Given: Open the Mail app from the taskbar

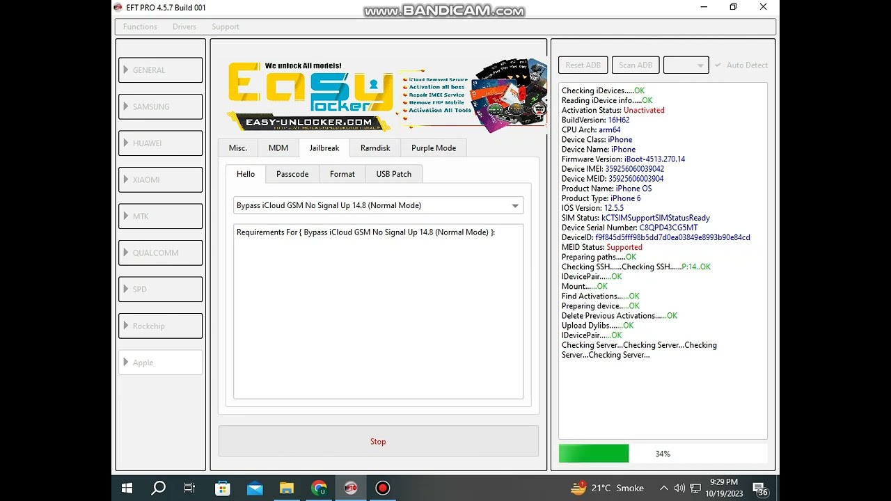Looking at the screenshot, I should click(x=254, y=488).
